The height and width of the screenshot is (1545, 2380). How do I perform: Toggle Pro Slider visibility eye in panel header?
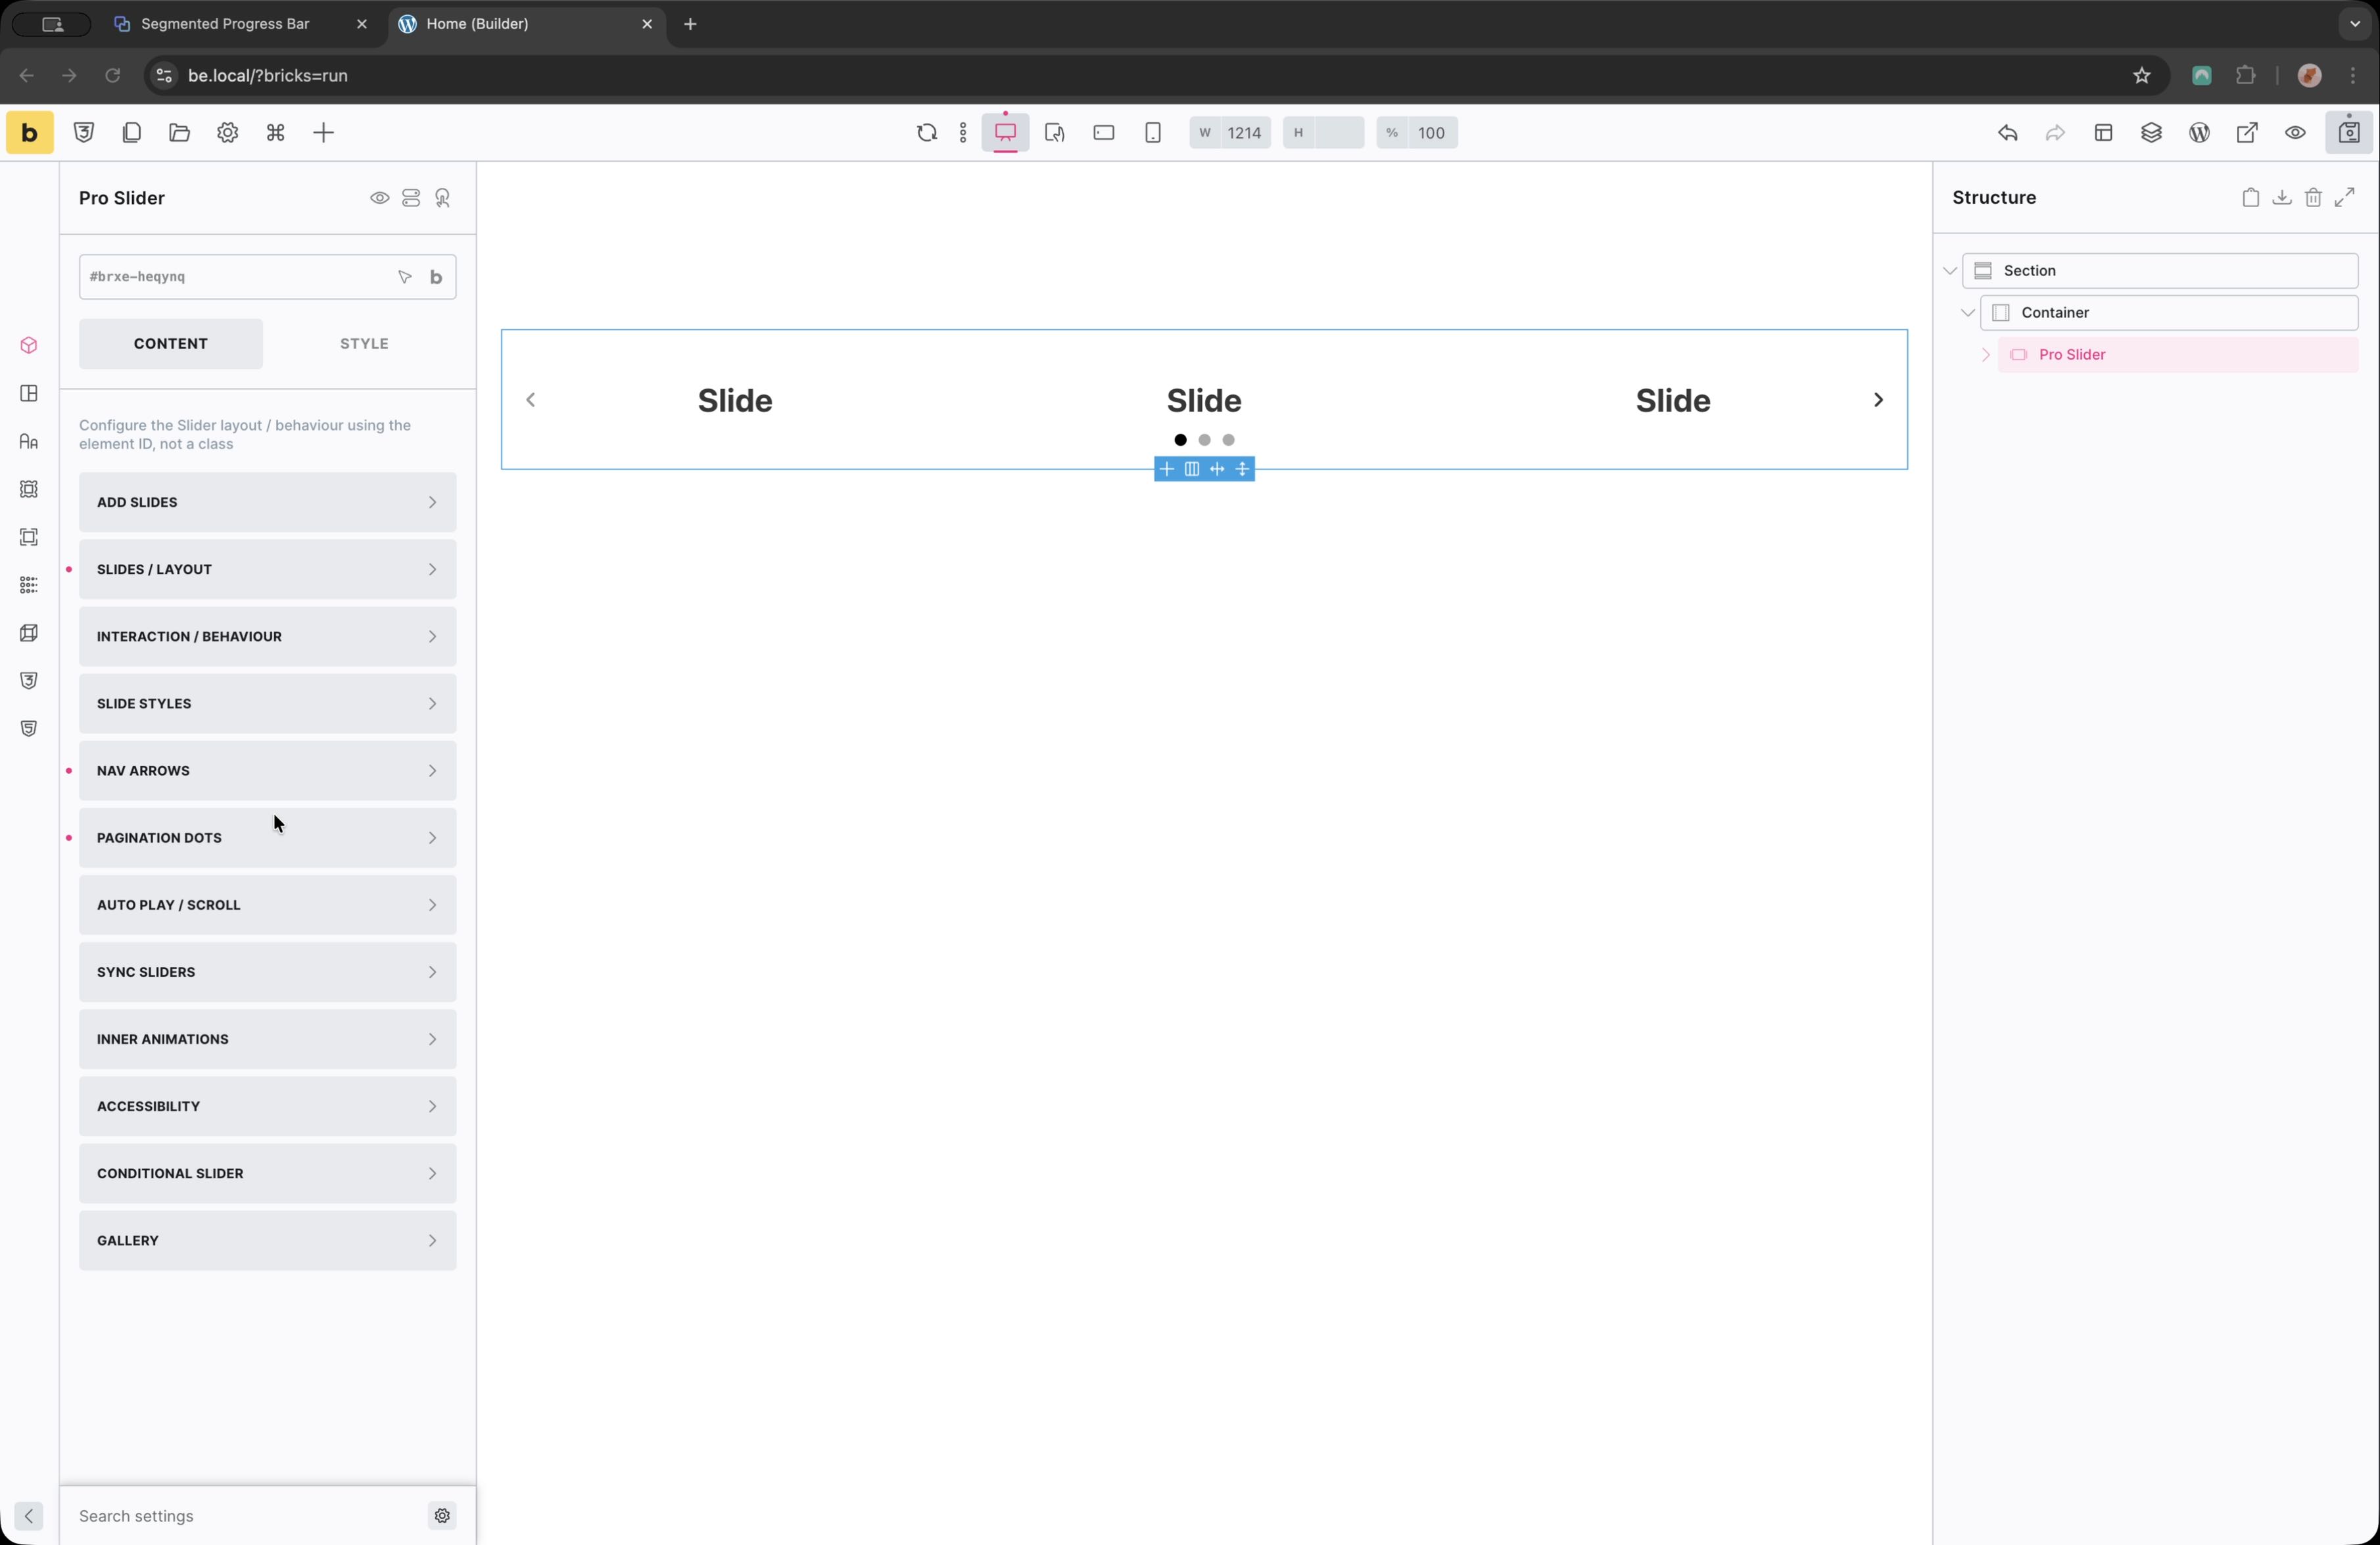pyautogui.click(x=379, y=198)
